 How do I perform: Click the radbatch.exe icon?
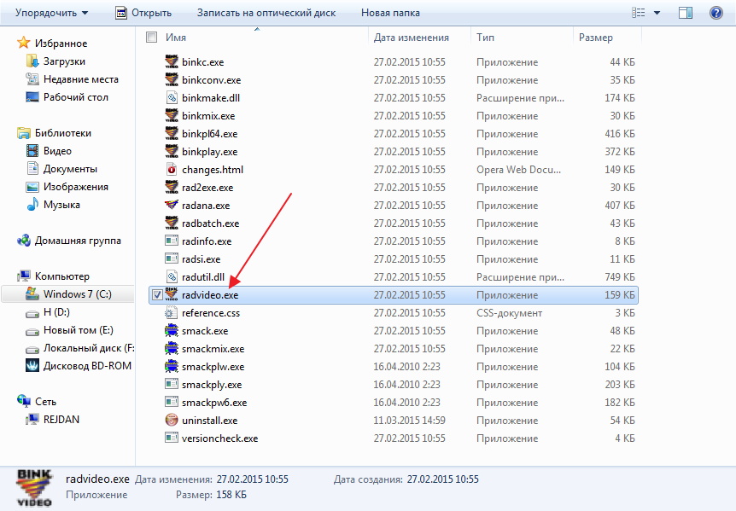172,224
